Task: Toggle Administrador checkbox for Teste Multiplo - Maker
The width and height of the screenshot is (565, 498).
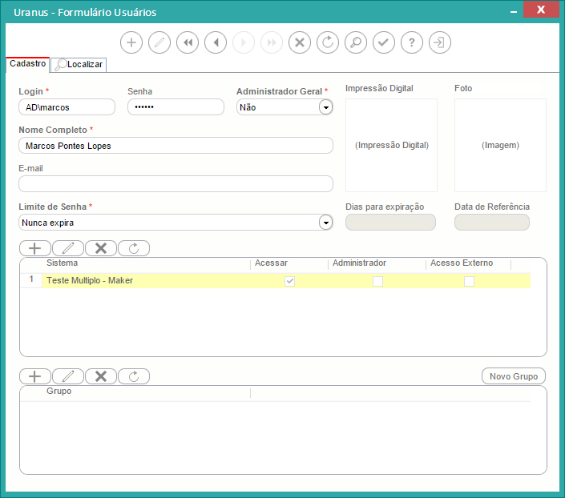Action: point(377,281)
